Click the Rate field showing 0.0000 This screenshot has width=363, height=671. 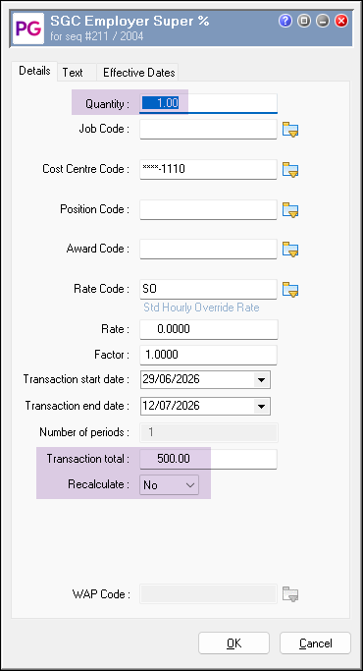tap(209, 329)
